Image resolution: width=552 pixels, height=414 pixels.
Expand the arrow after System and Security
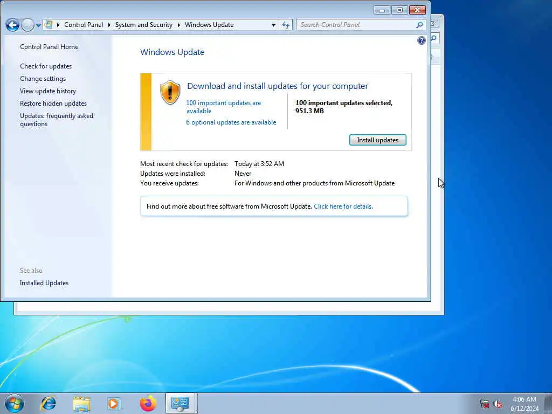179,25
